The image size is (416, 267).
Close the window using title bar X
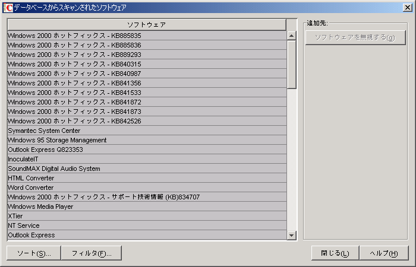click(x=407, y=7)
